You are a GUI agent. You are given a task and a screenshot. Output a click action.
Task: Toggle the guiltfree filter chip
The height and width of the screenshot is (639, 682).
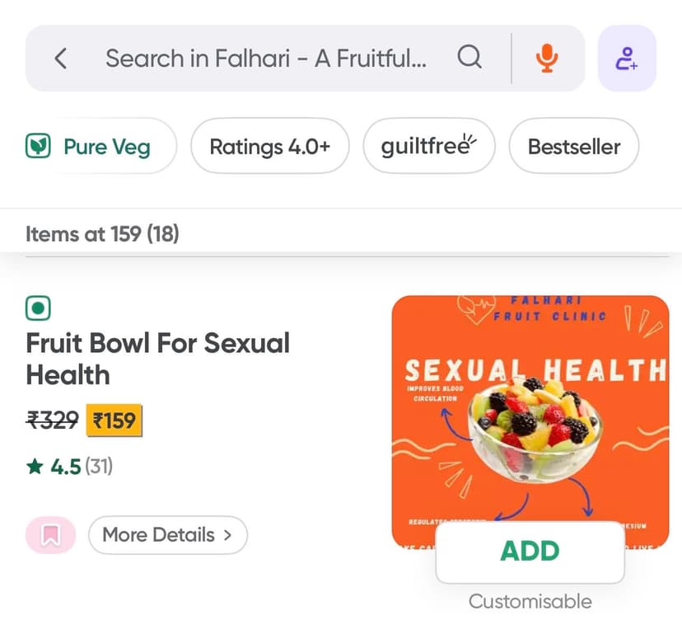click(429, 147)
